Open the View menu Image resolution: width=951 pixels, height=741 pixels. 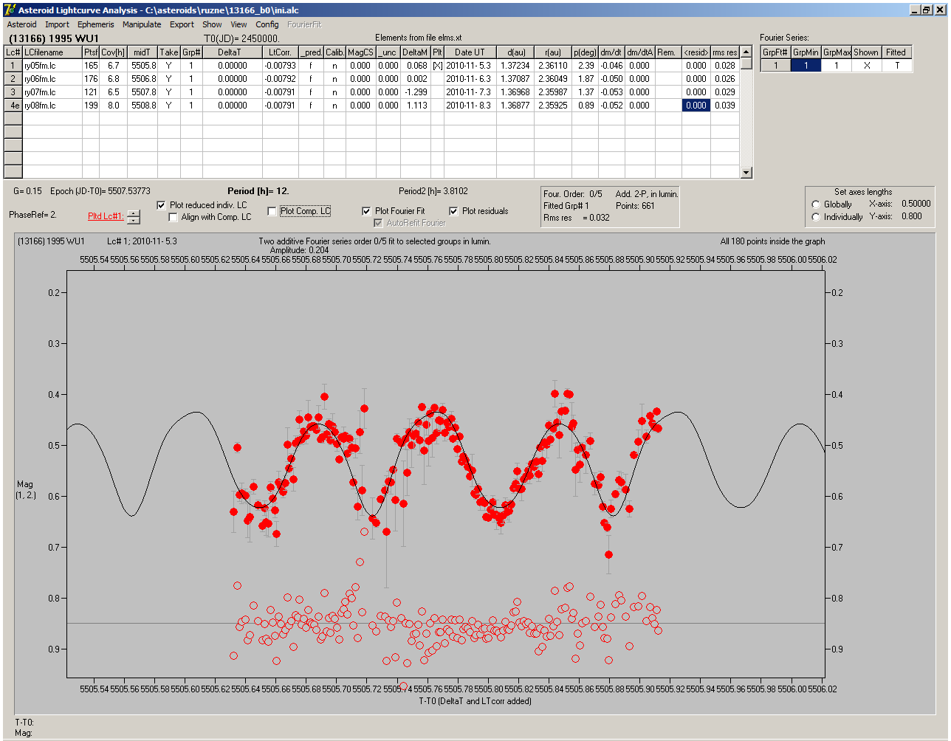[x=238, y=24]
